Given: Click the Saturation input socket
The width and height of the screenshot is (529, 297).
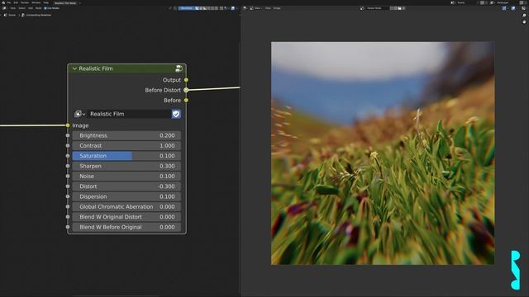Looking at the screenshot, I should (68, 156).
